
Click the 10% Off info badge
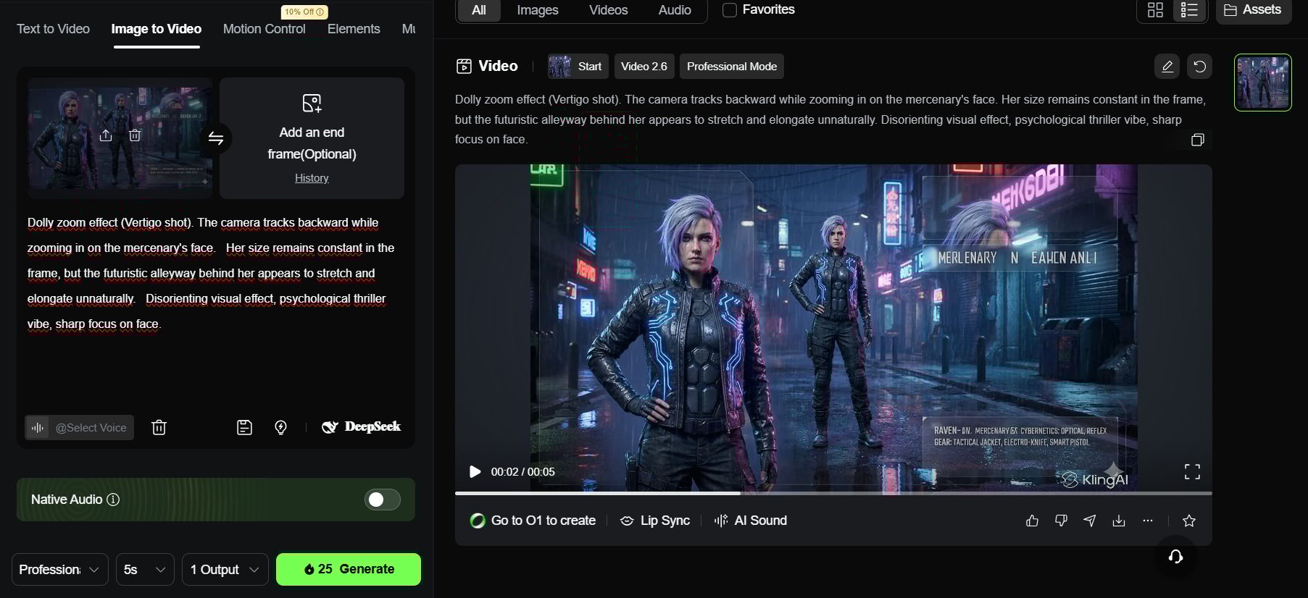pyautogui.click(x=304, y=12)
